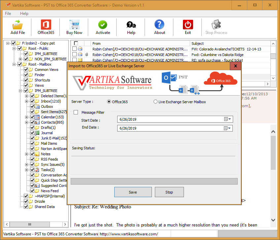
Task: Uncheck the Common Views checkbox
Action: tap(26, 70)
